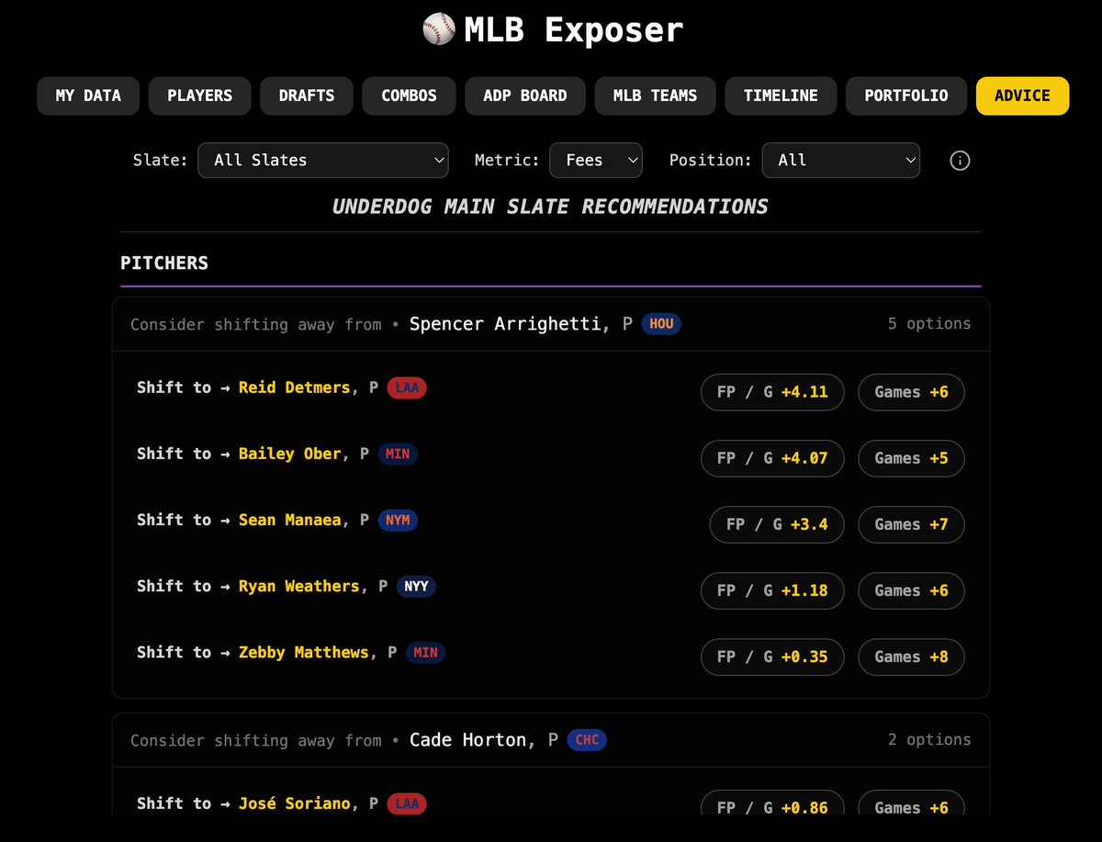Screen dimensions: 1102x842
Task: Open the PORTFOLIO tab
Action: coord(906,95)
